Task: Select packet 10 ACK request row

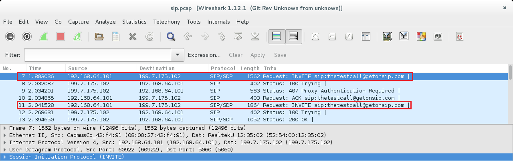Action: click(254, 98)
